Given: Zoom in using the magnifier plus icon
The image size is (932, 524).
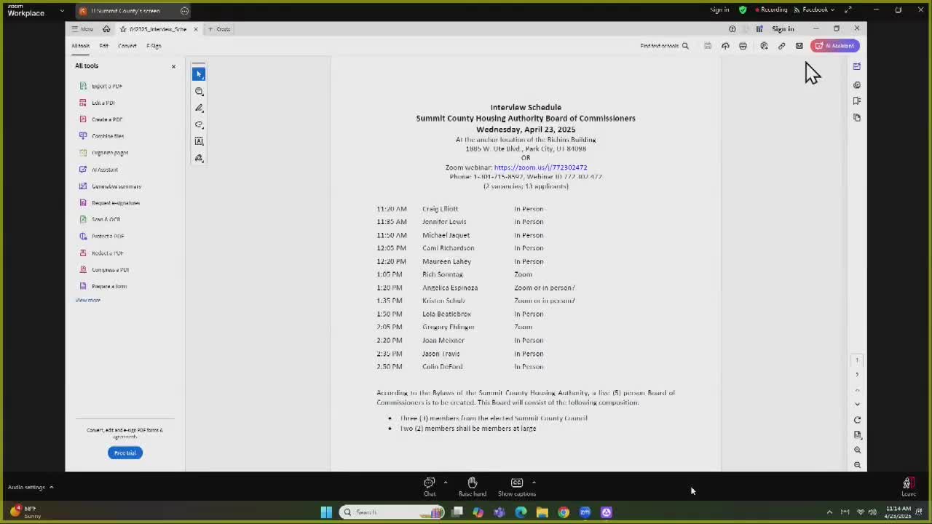Looking at the screenshot, I should click(x=857, y=450).
